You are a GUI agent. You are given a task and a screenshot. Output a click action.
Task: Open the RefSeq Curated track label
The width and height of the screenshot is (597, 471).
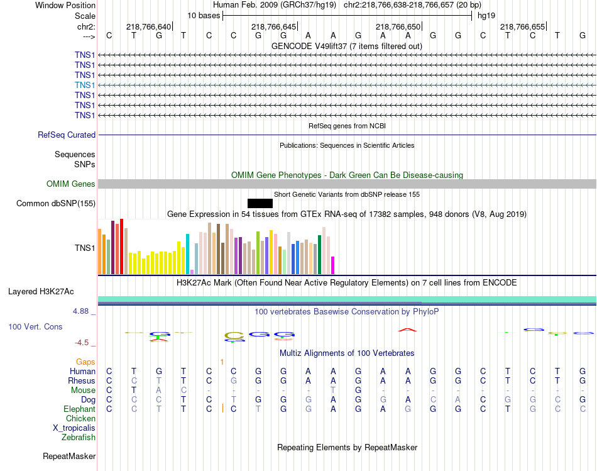(67, 135)
